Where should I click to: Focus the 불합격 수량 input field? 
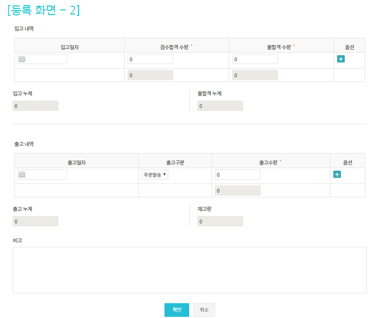pyautogui.click(x=255, y=59)
